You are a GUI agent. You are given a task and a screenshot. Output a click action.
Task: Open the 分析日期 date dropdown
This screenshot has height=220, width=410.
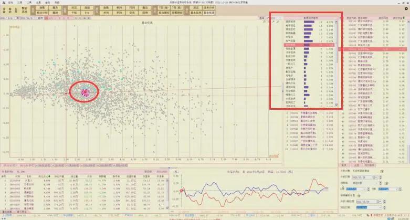[376, 177]
